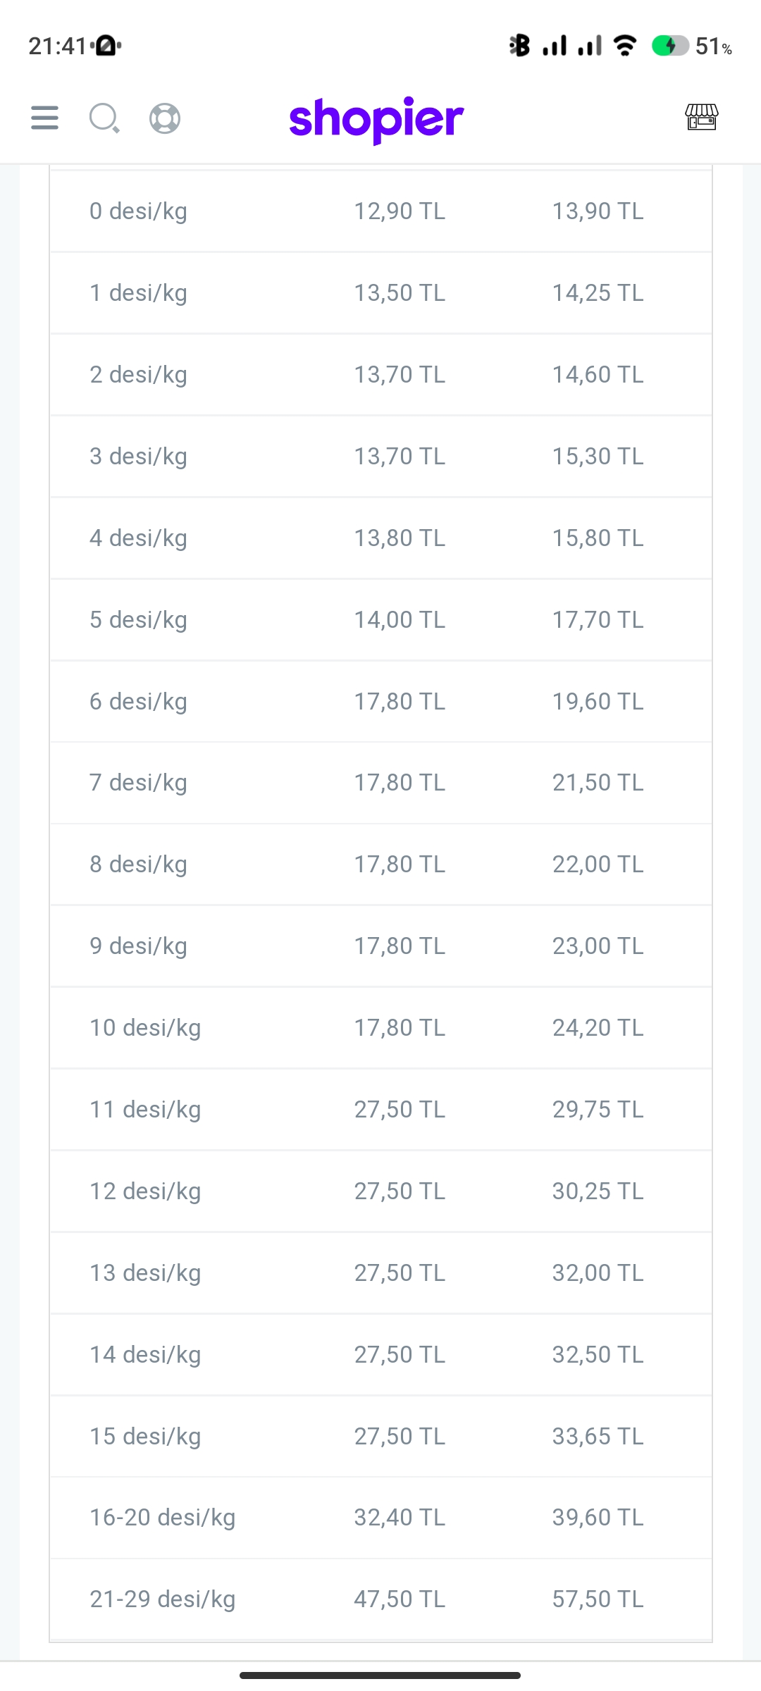761x1691 pixels.
Task: Tap the Bluetooth status icon
Action: [519, 46]
